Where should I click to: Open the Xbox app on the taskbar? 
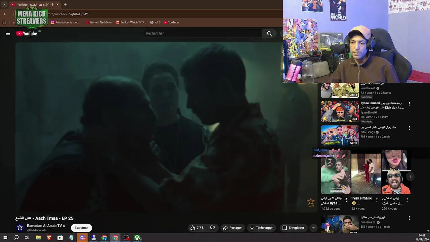click(137, 238)
